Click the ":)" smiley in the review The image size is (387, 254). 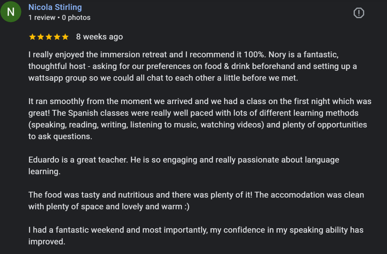pyautogui.click(x=187, y=206)
